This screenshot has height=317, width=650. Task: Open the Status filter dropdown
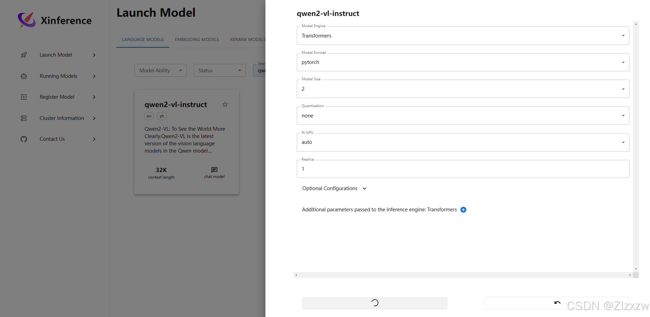[x=220, y=71]
